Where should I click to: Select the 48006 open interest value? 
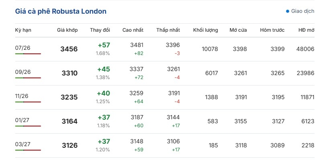pyautogui.click(x=305, y=49)
